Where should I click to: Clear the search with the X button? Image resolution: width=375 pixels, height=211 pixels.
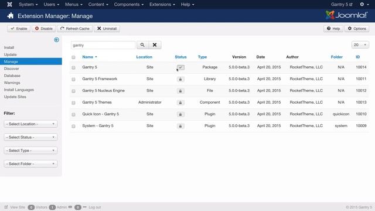(155, 45)
